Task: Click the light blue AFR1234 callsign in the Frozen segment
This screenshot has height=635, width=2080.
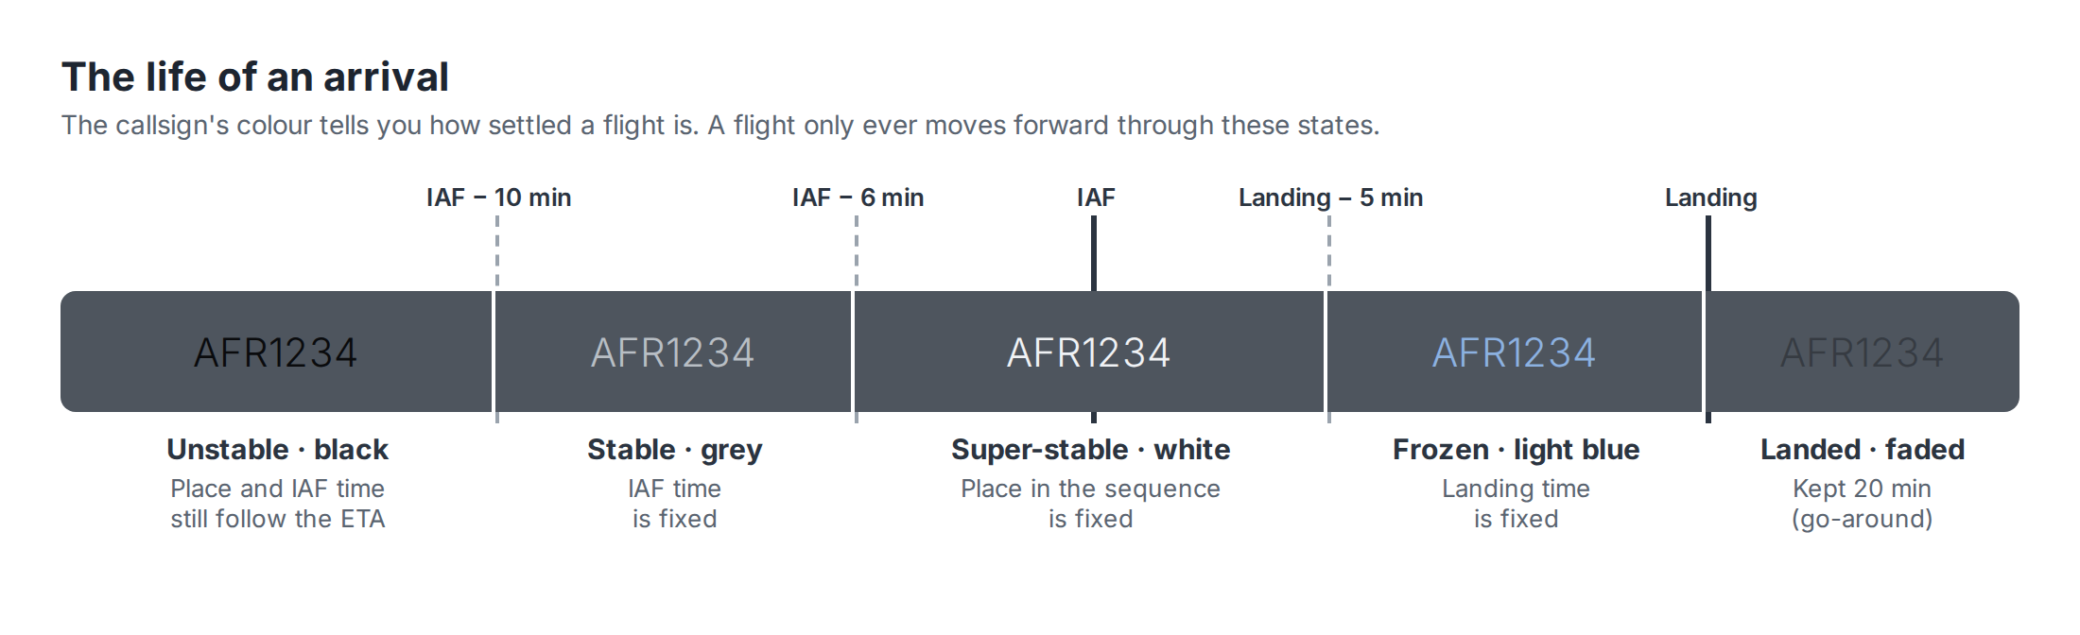Action: (x=1515, y=353)
